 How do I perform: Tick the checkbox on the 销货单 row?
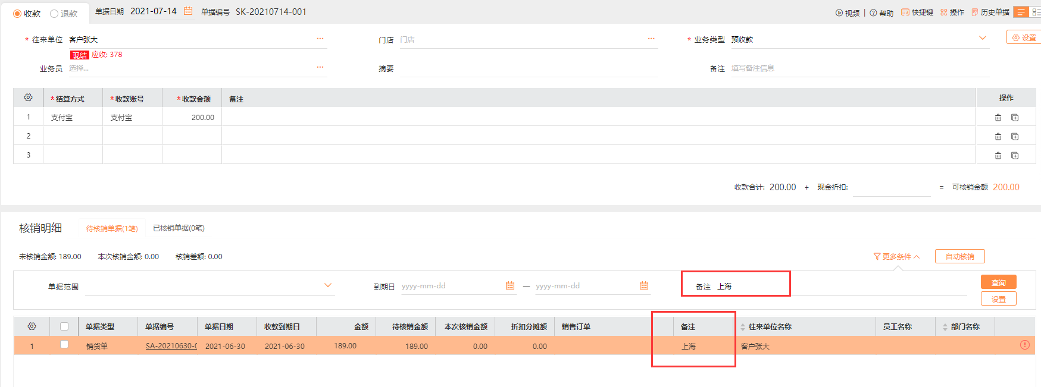point(64,345)
